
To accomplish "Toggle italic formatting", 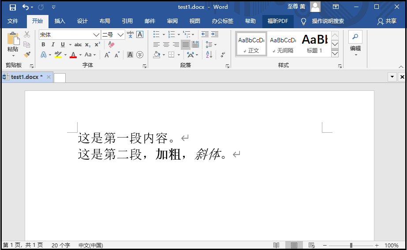I will (53, 45).
